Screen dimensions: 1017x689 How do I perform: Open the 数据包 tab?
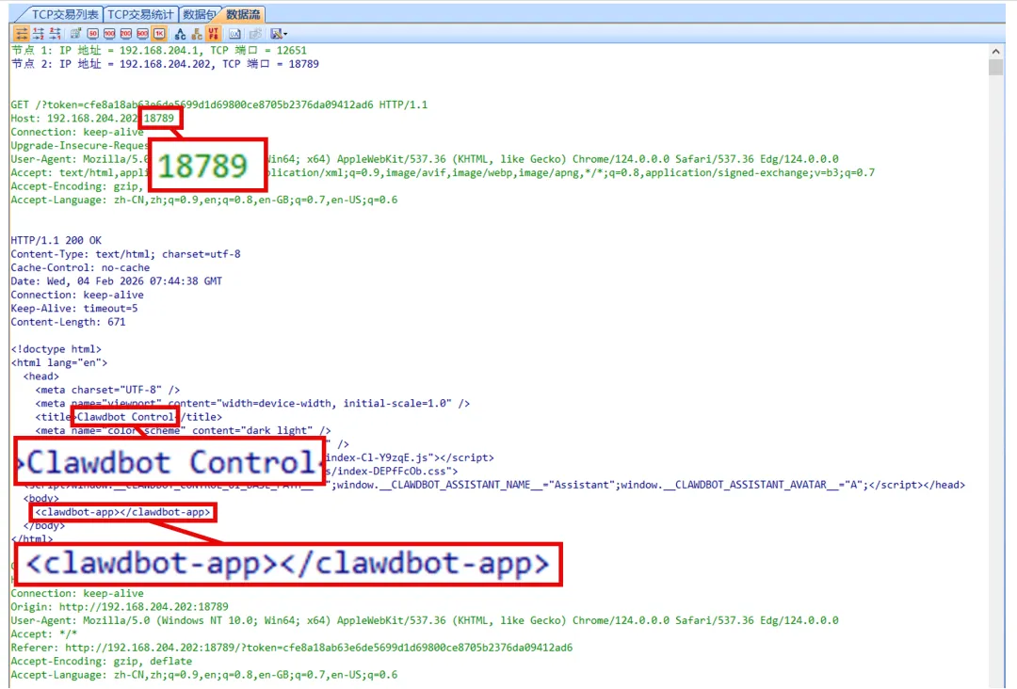point(199,14)
